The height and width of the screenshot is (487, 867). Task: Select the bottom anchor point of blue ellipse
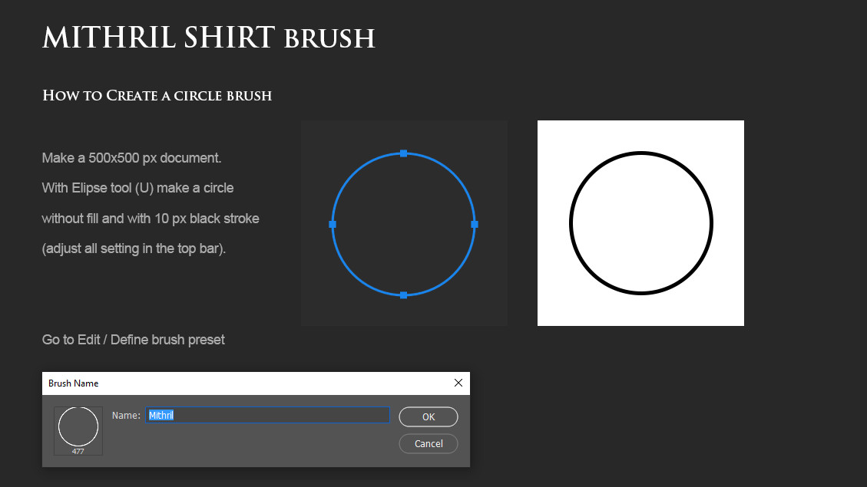click(403, 295)
